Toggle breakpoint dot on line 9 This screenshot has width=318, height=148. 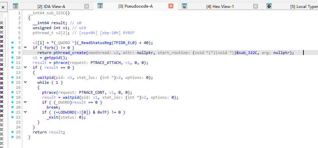12,53
